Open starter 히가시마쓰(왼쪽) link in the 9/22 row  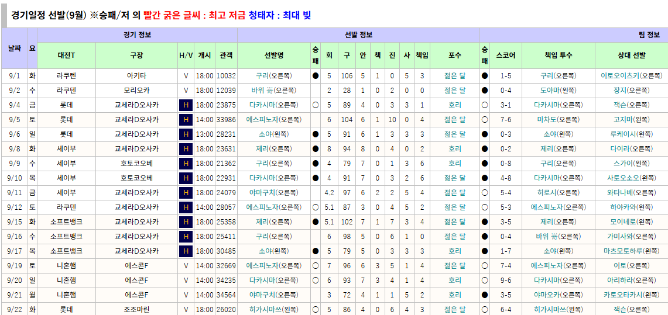(274, 310)
